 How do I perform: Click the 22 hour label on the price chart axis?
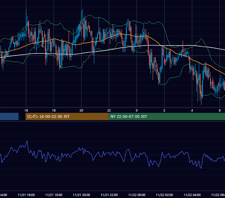109,111
